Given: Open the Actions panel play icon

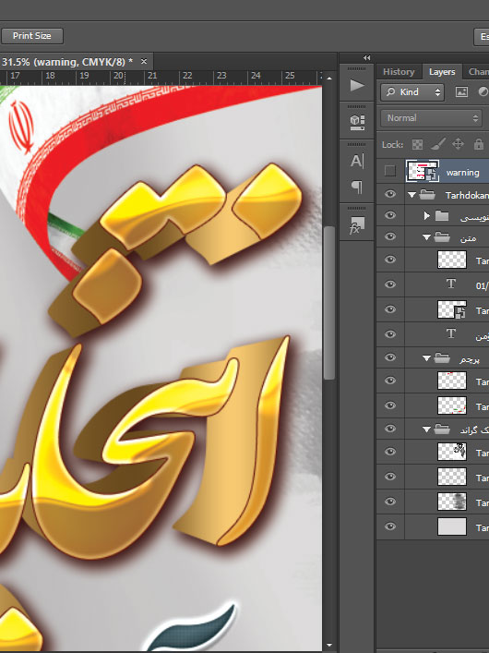Looking at the screenshot, I should point(357,85).
